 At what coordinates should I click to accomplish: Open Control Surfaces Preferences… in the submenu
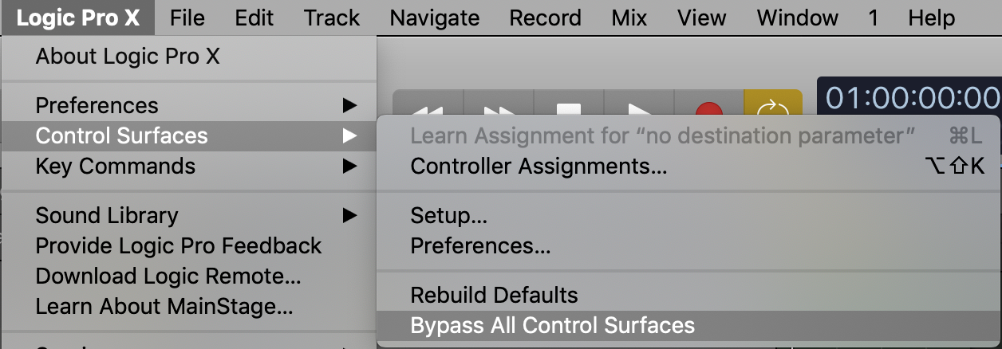point(480,245)
